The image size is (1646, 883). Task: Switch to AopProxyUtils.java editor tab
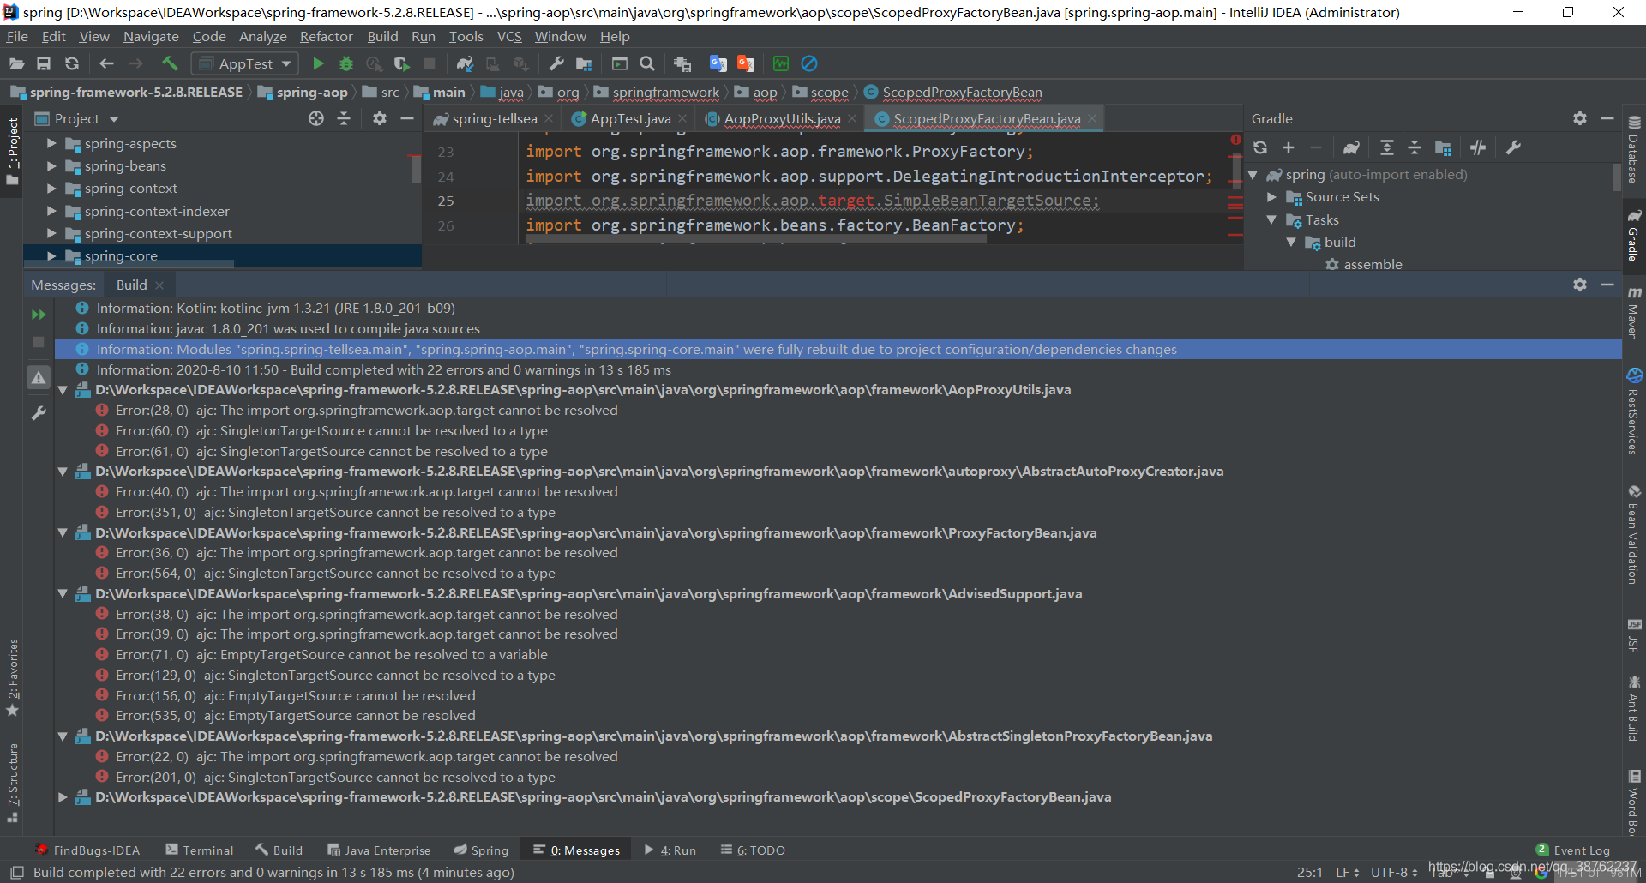782,118
